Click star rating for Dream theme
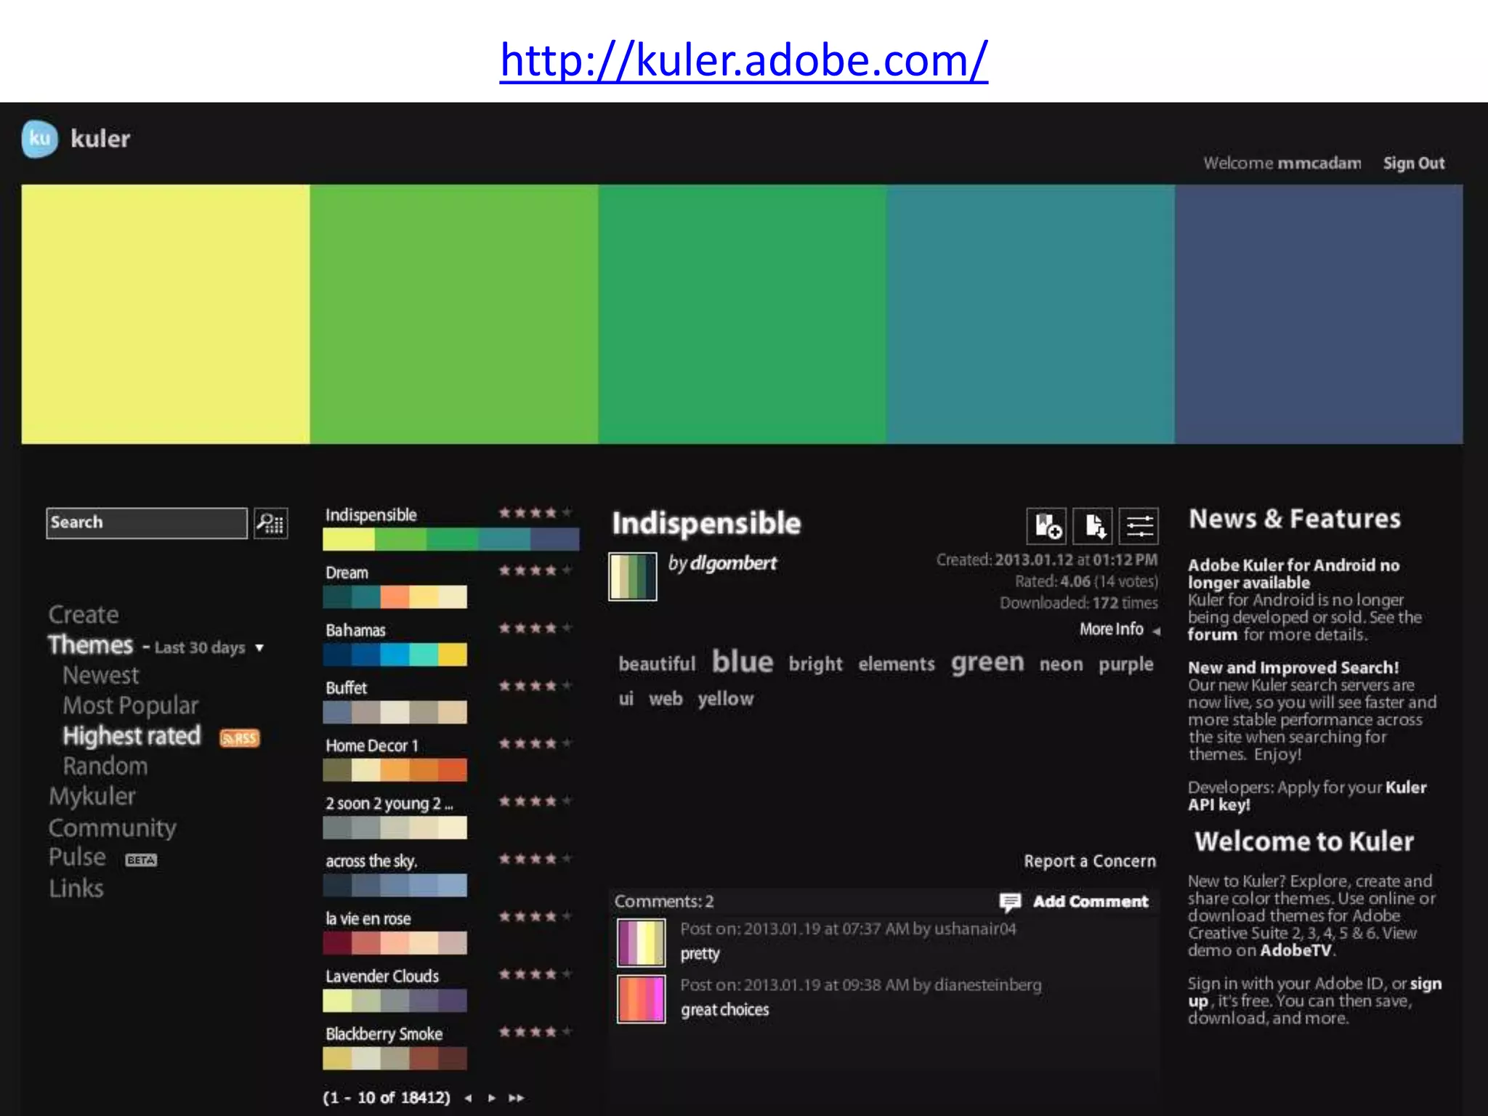Viewport: 1488px width, 1116px height. 535,570
